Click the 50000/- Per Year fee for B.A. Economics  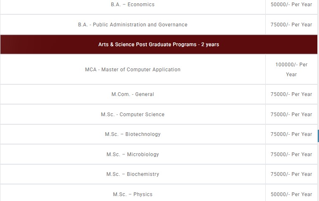(291, 5)
